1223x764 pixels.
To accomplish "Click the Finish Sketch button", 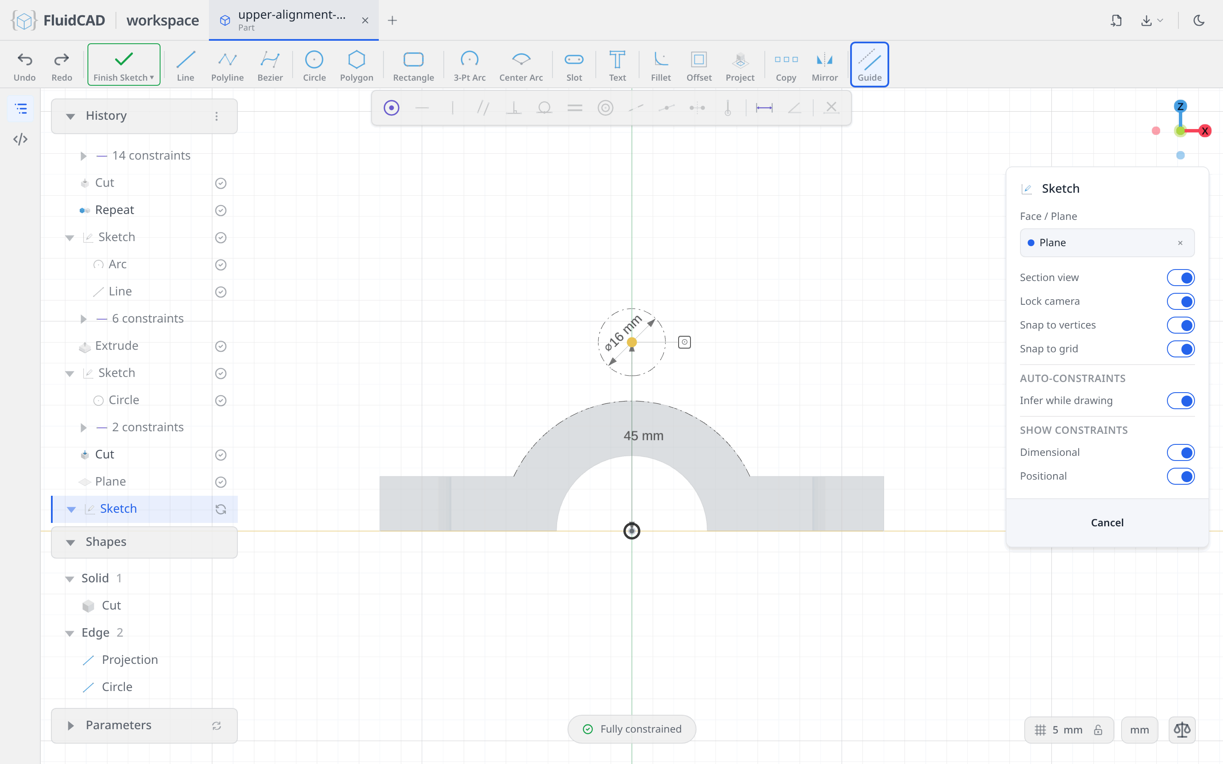I will click(124, 65).
